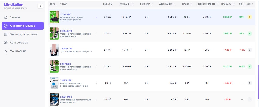The image size is (259, 107).
Task: Sort the table by Продажи column
Action: coord(126,4)
